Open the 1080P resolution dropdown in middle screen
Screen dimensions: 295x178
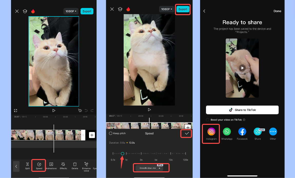166,9
